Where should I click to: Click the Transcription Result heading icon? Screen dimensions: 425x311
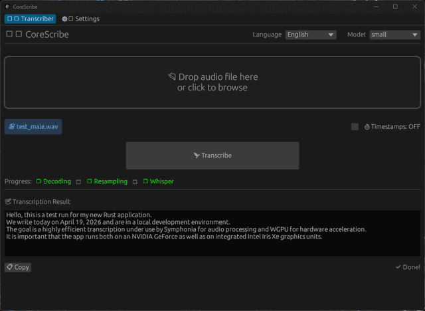coord(8,201)
